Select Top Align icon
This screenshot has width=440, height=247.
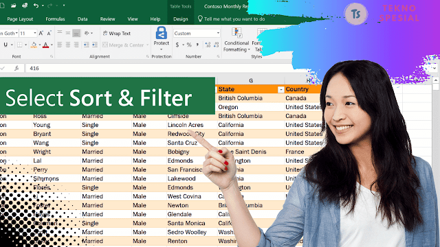pyautogui.click(x=60, y=33)
